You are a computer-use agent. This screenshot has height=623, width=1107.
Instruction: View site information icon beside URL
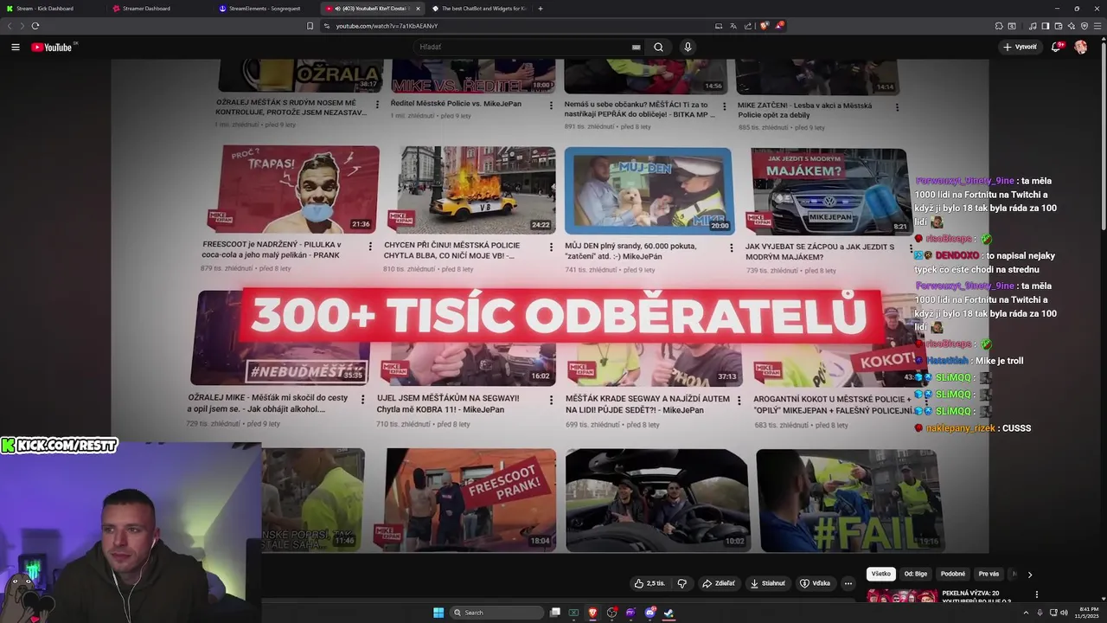click(327, 26)
